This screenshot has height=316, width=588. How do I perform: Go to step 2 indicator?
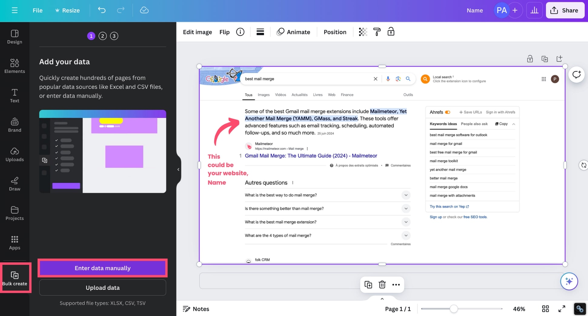tap(103, 36)
